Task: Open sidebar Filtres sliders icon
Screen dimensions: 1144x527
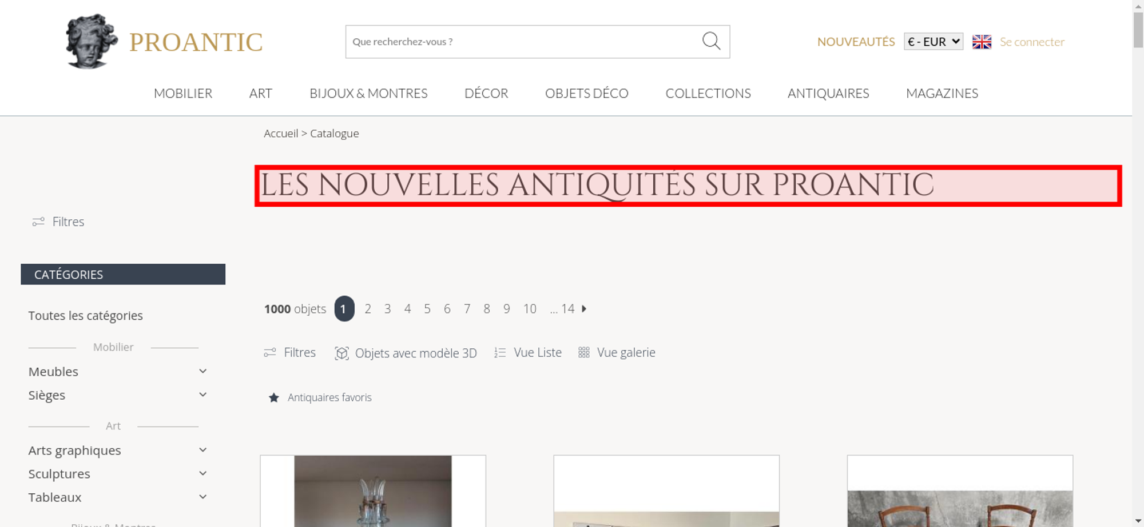Action: [x=38, y=222]
